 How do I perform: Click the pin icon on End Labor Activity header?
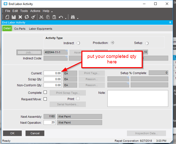[x=170, y=22]
